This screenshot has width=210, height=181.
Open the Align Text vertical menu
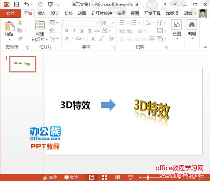pos(161,31)
